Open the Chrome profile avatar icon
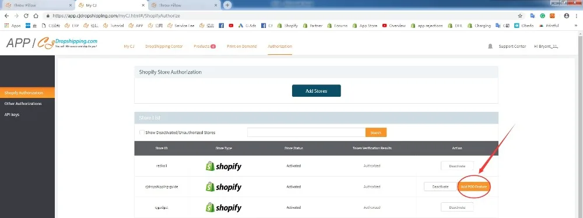The height and width of the screenshot is (218, 583). click(x=566, y=16)
